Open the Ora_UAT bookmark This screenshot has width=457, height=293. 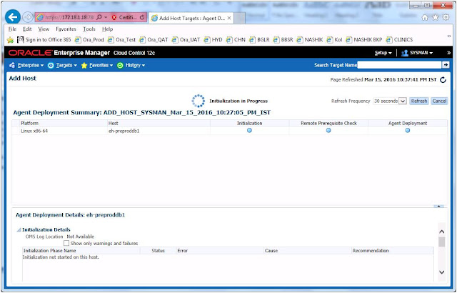[x=186, y=40]
